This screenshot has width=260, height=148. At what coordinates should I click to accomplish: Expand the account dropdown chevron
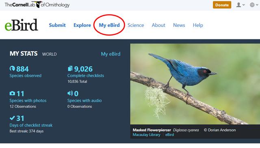click(x=243, y=5)
